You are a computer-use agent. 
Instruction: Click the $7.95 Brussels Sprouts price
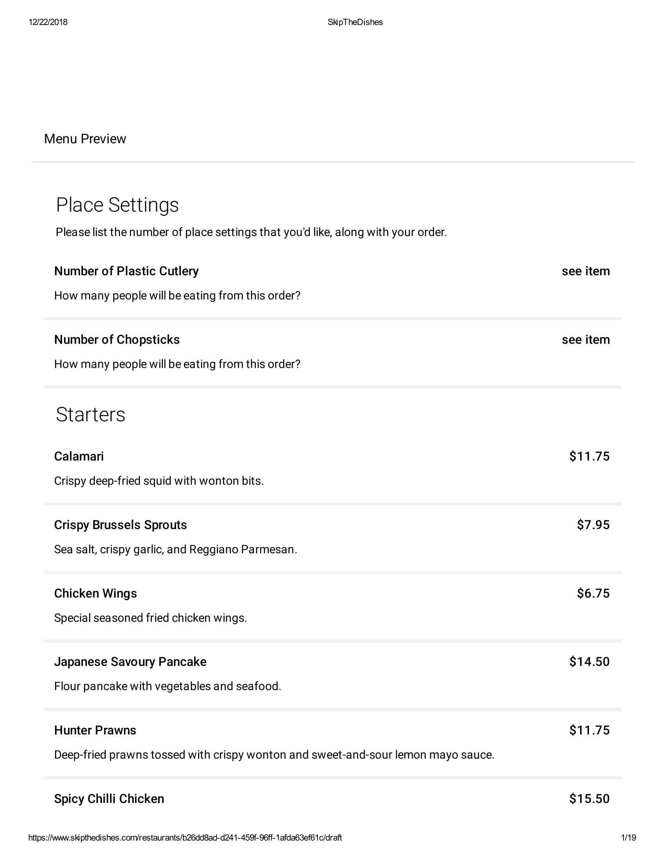tap(593, 525)
